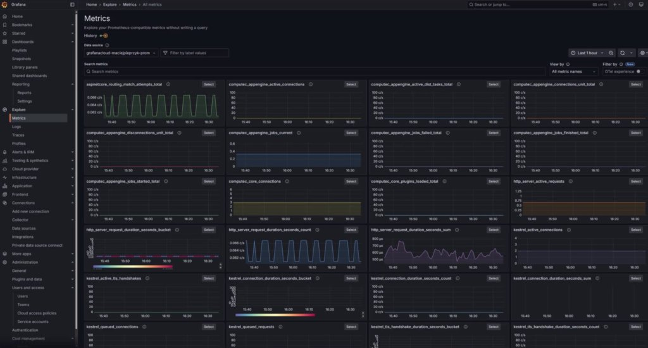Open the grafanacloud data source dropdown
Viewport: 648px width, 348px height.
click(121, 53)
